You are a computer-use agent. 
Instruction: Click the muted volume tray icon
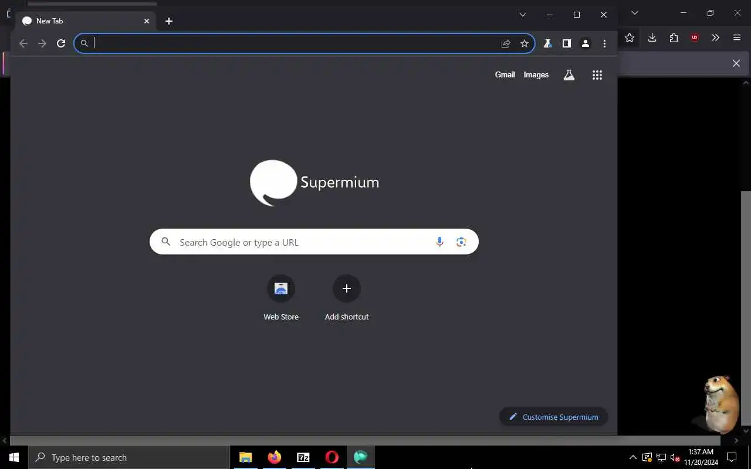675,457
